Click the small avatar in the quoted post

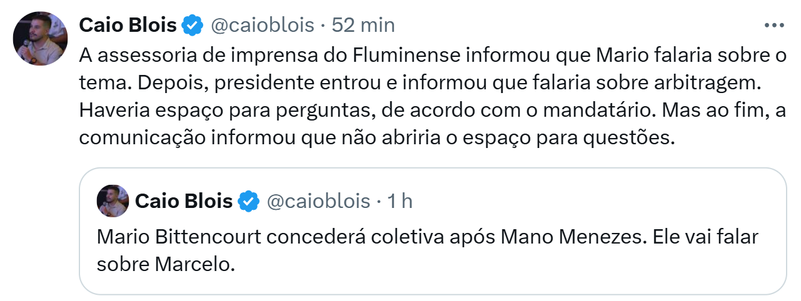point(113,201)
